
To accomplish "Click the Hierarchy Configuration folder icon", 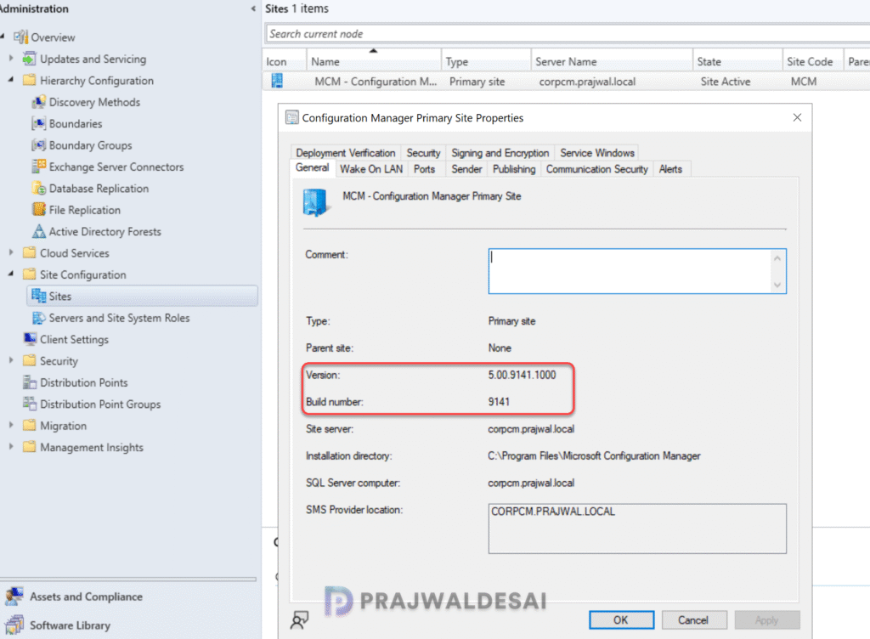I will coord(29,81).
